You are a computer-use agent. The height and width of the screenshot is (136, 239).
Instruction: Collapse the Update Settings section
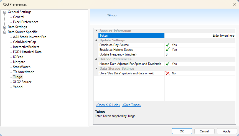[x=96, y=40]
